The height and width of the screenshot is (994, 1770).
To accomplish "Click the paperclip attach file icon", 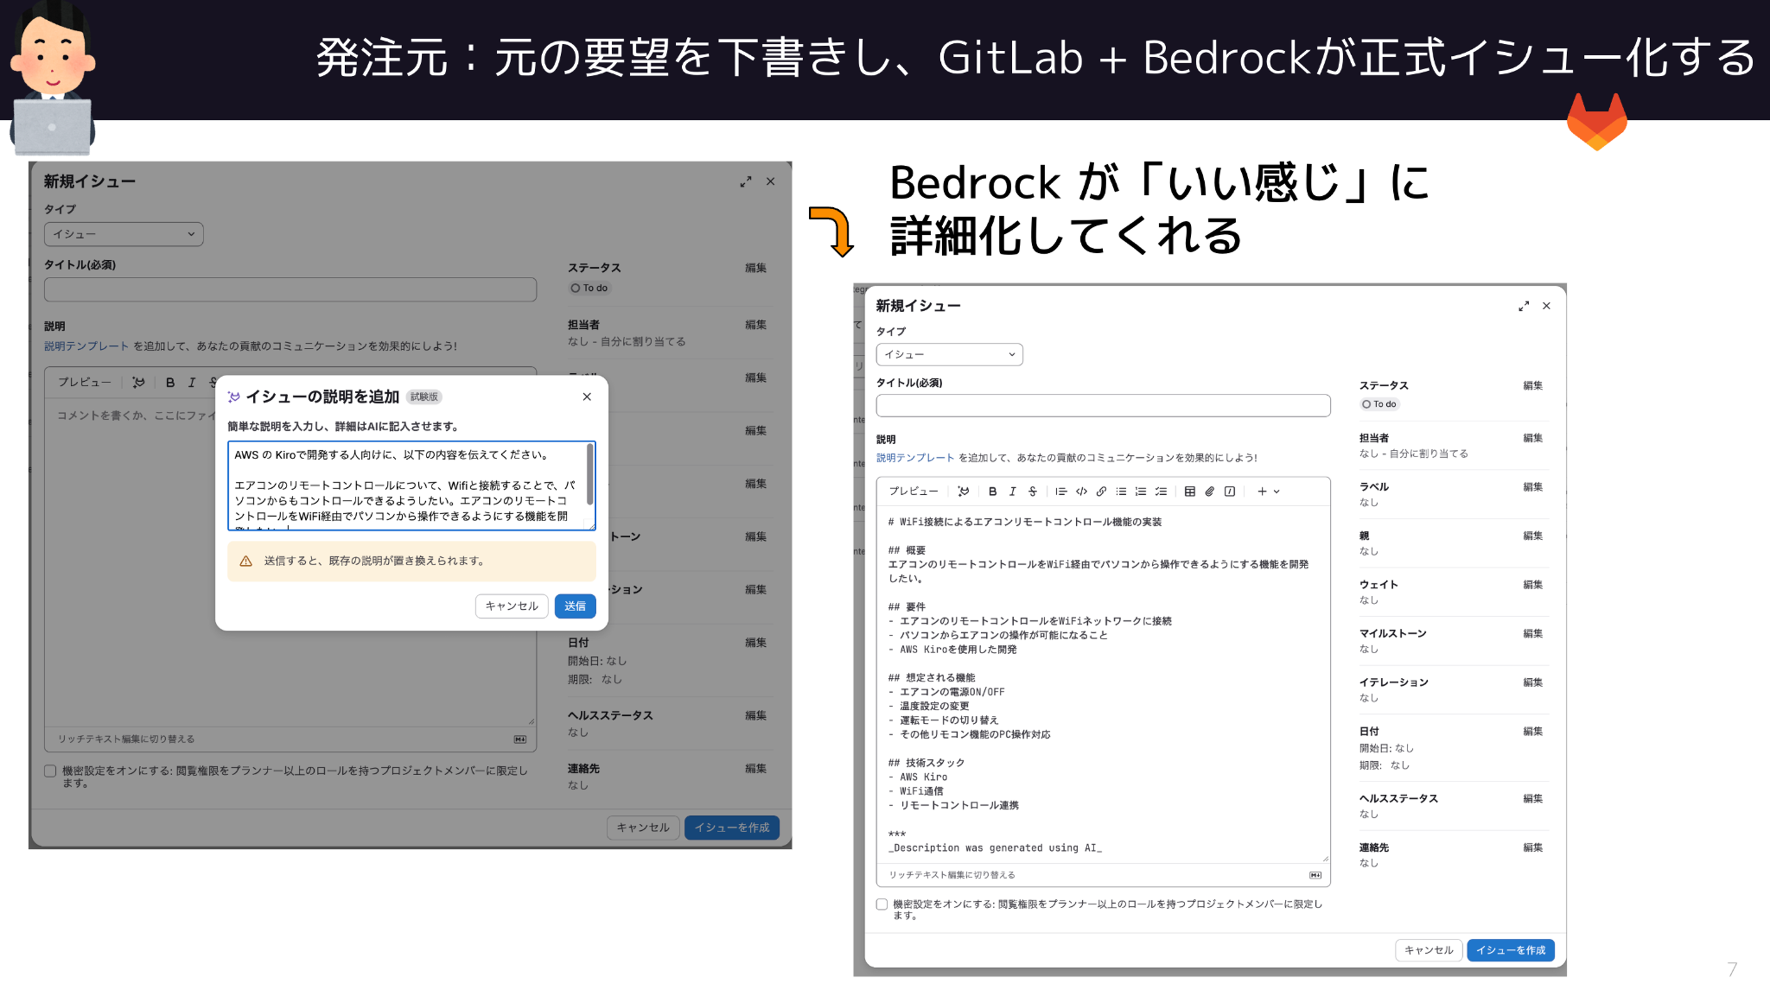I will point(1209,491).
